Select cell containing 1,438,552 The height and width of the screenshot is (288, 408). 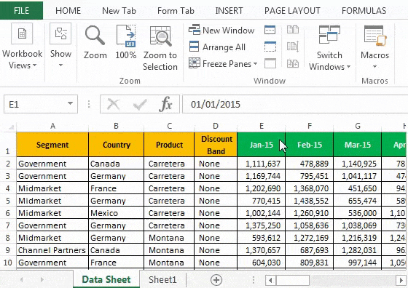click(310, 201)
